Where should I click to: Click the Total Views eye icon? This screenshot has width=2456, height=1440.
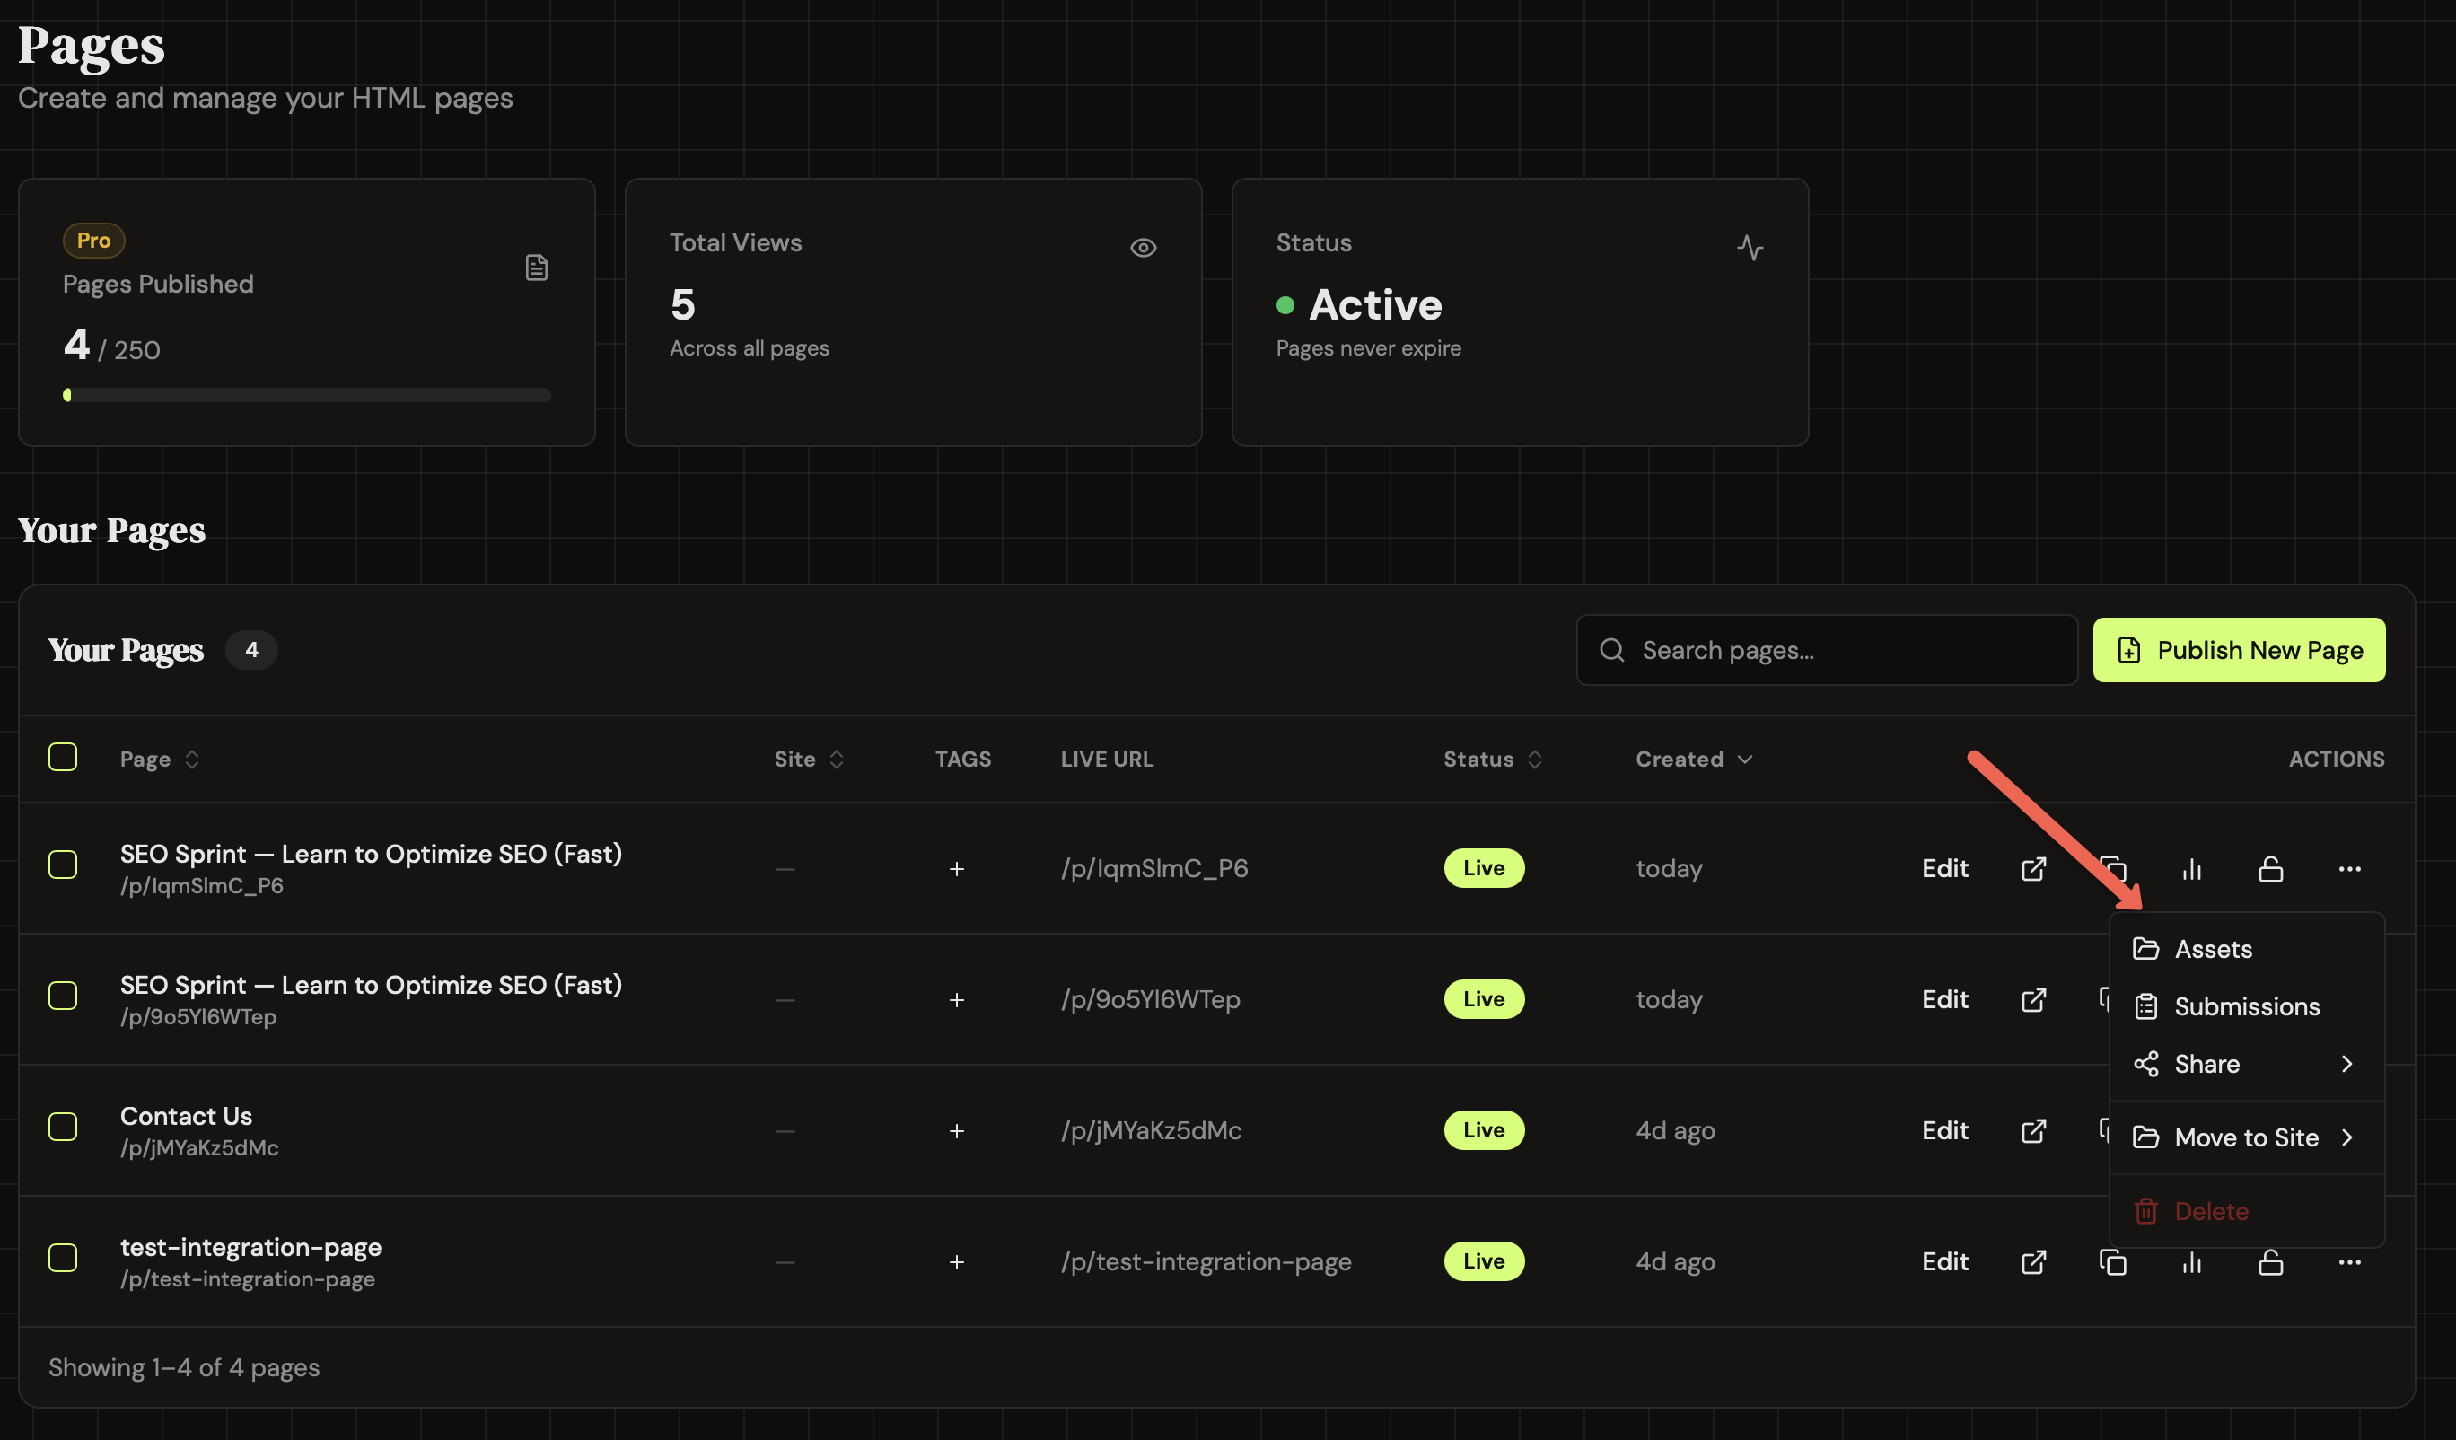(x=1144, y=248)
